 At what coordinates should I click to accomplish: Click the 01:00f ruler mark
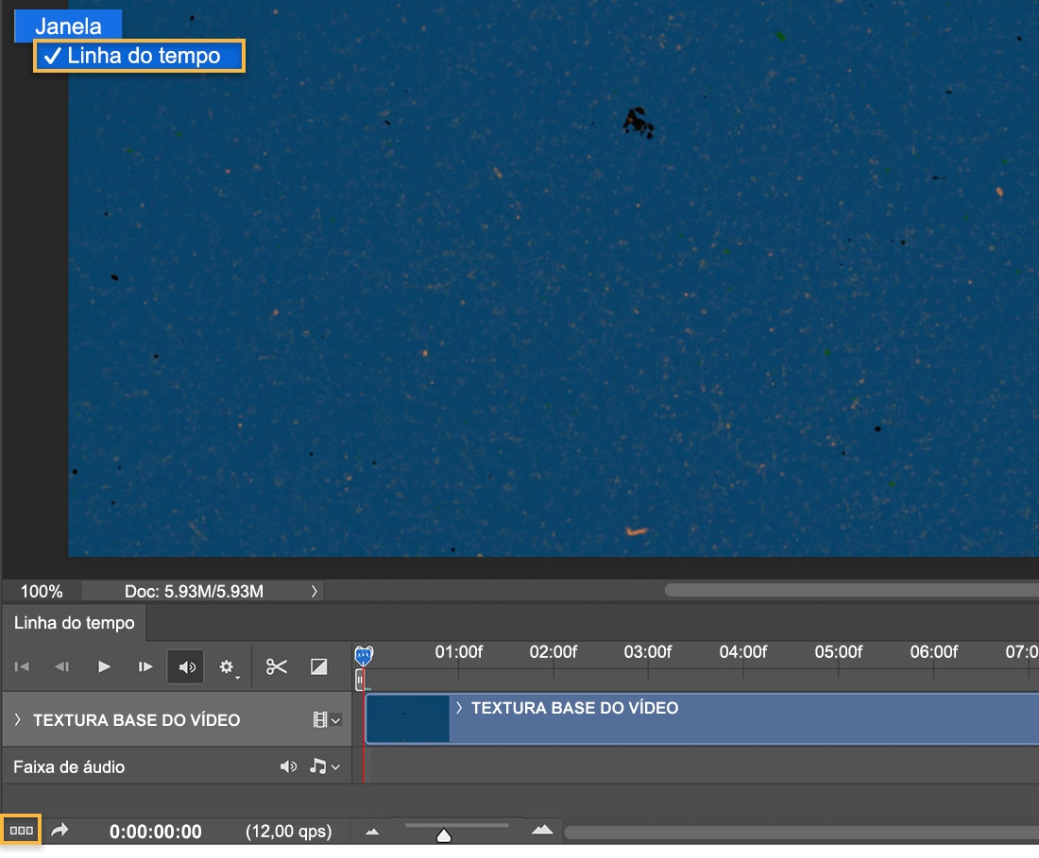click(458, 652)
